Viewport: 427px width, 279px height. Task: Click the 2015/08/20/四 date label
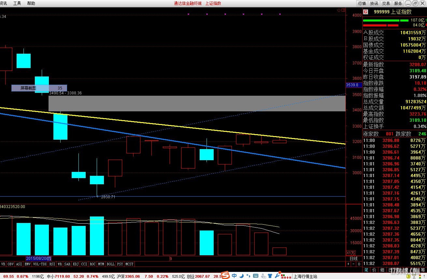pyautogui.click(x=39, y=258)
